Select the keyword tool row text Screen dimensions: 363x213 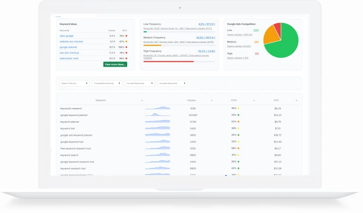pyautogui.click(x=68, y=128)
